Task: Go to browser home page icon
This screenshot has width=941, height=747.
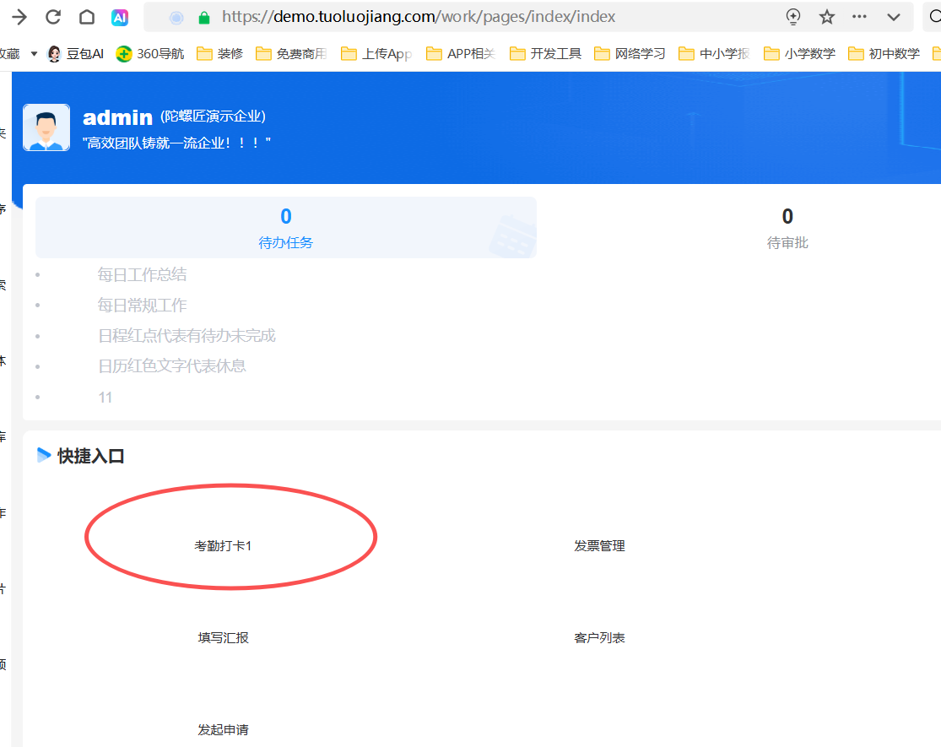Action: [x=86, y=17]
